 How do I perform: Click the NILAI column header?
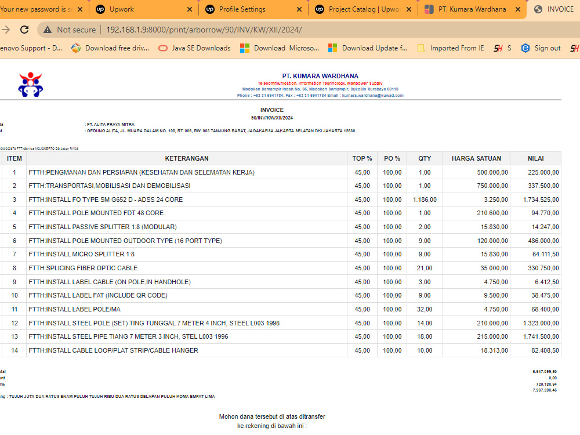coord(535,158)
